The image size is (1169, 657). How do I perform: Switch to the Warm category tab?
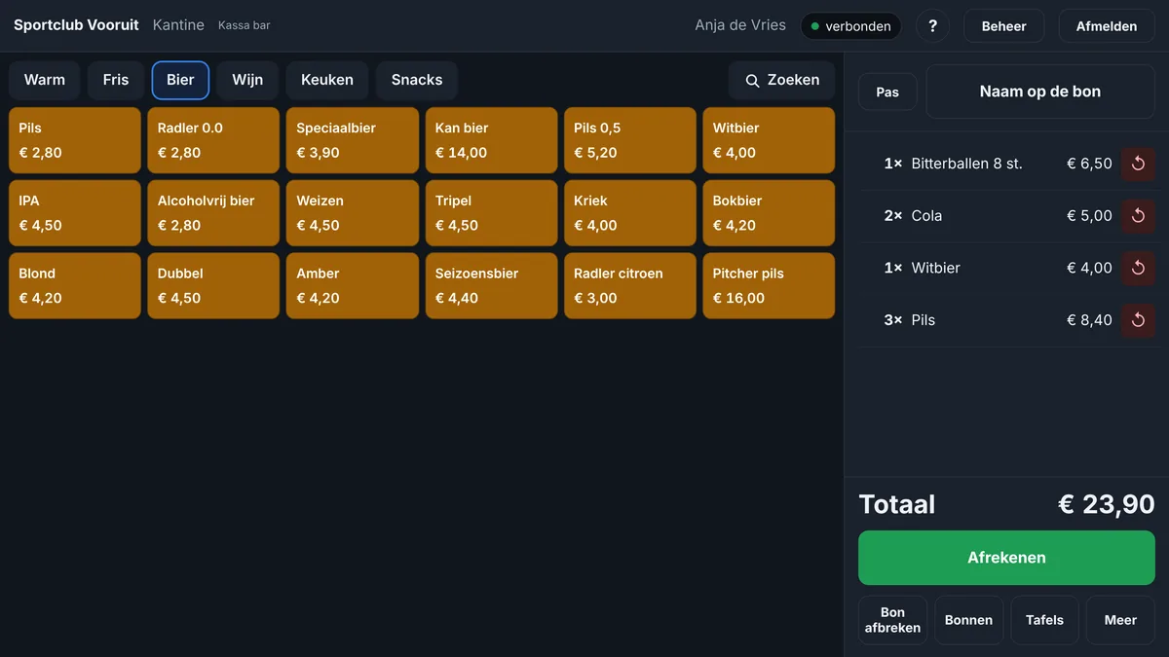45,80
